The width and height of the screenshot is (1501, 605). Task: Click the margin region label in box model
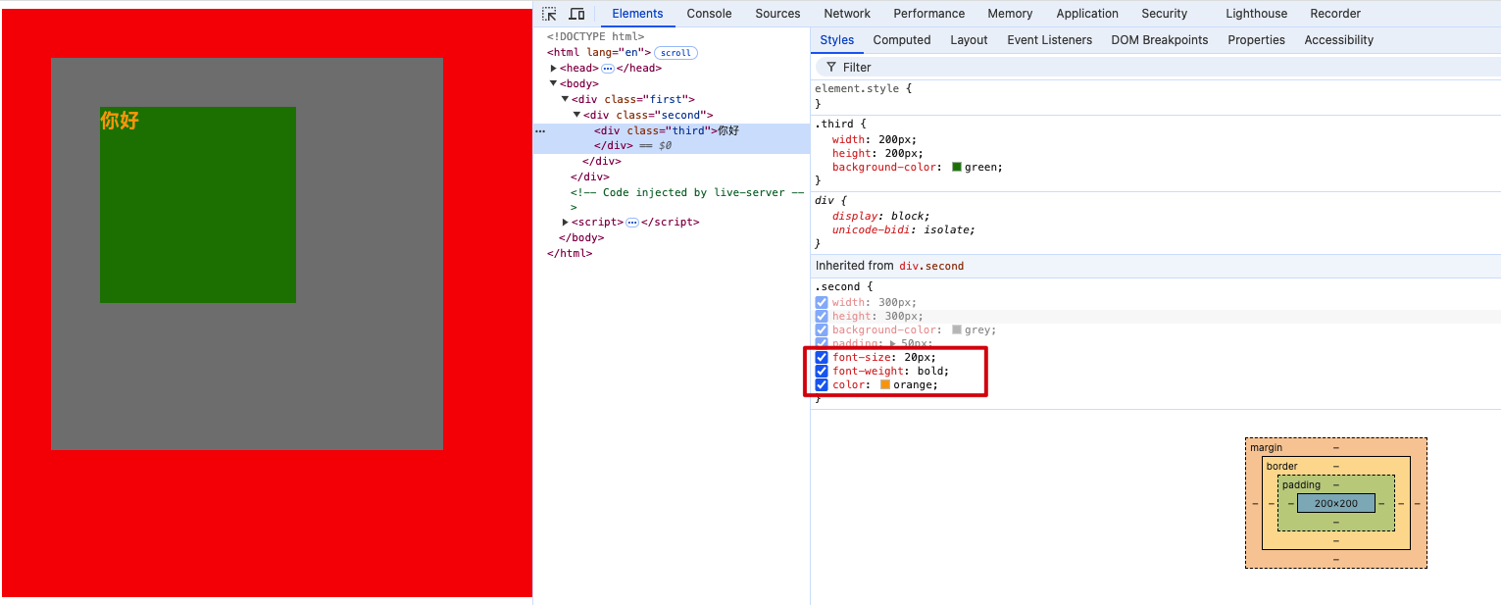(1266, 448)
